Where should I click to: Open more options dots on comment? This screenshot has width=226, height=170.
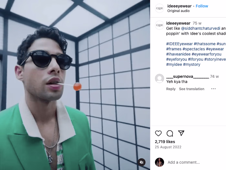coord(213,89)
